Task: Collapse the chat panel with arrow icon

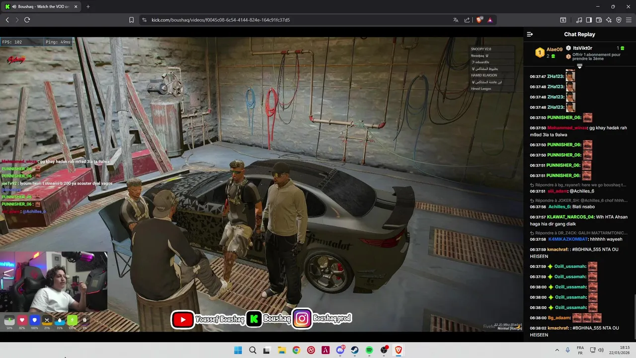Action: click(530, 34)
